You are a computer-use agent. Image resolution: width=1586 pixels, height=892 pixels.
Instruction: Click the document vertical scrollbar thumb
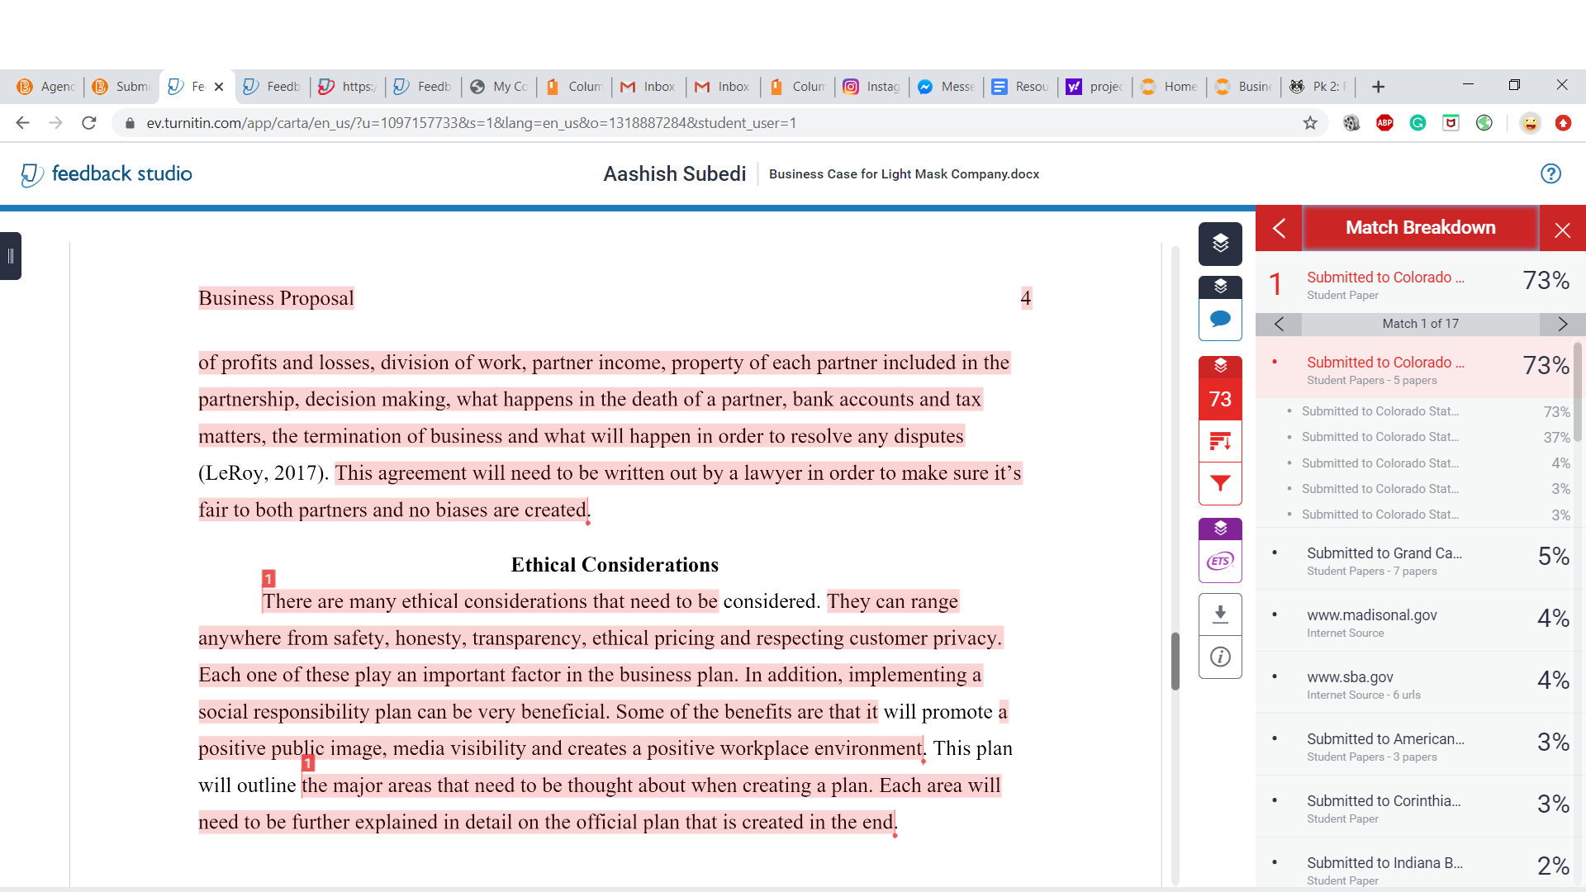(x=1175, y=661)
